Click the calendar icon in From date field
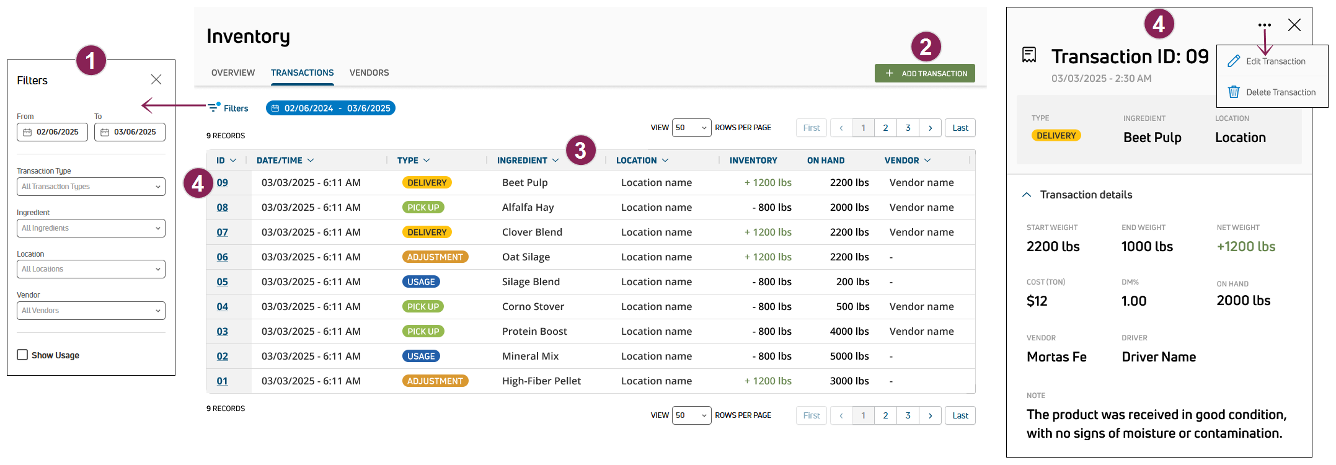This screenshot has height=465, width=1336. pyautogui.click(x=27, y=132)
